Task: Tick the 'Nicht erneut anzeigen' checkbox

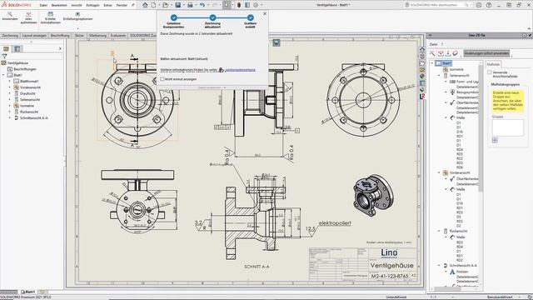Action: 162,79
